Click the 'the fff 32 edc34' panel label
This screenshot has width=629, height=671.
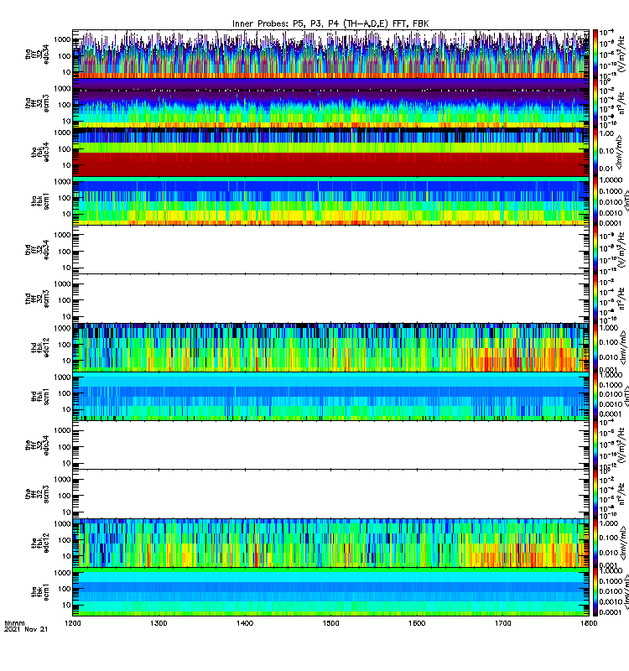coord(37,445)
